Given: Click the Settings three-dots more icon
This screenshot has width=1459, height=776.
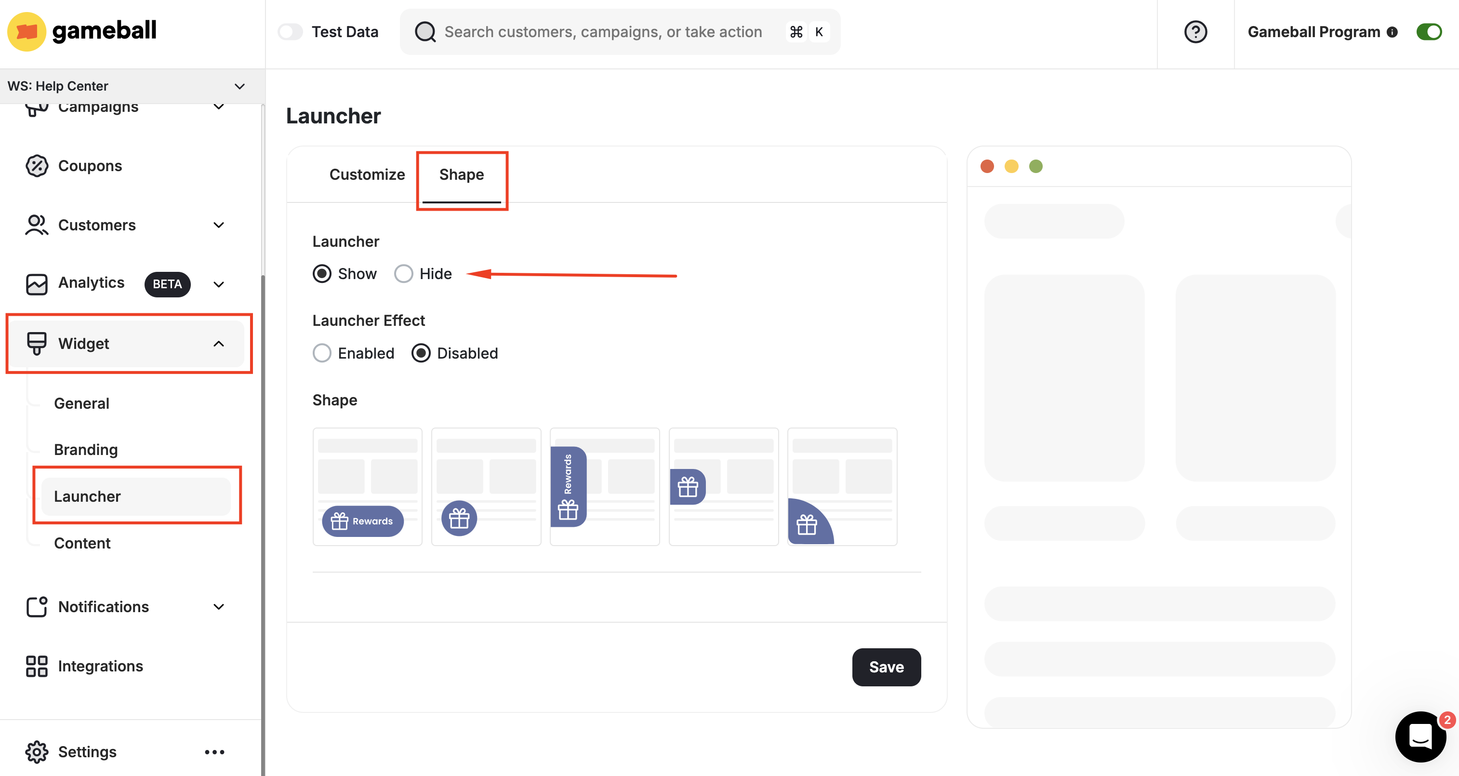Looking at the screenshot, I should pyautogui.click(x=214, y=751).
